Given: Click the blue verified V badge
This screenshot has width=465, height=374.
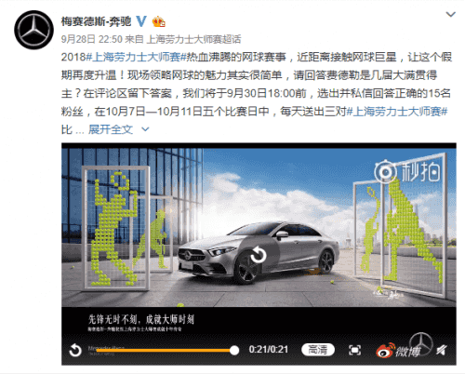Looking at the screenshot, I should [x=141, y=21].
